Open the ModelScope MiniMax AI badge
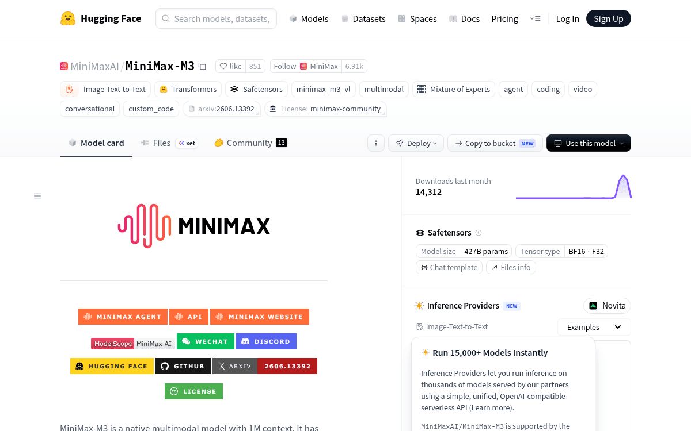This screenshot has height=431, width=691. pos(133,344)
